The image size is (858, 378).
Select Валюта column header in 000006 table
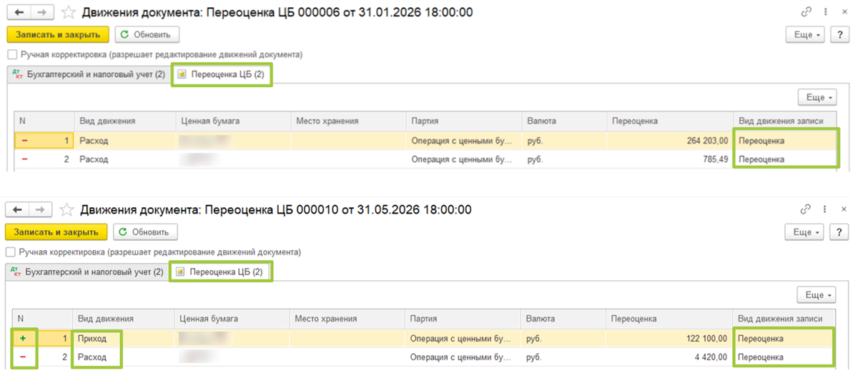(563, 121)
